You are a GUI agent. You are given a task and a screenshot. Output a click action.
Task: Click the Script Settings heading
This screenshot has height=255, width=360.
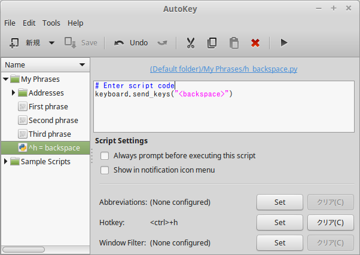point(121,141)
